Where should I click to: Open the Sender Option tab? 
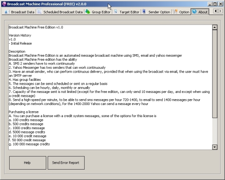156,12
